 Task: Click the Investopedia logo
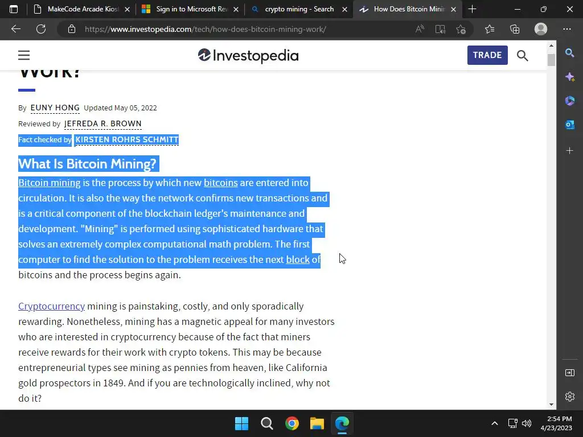[x=248, y=56]
